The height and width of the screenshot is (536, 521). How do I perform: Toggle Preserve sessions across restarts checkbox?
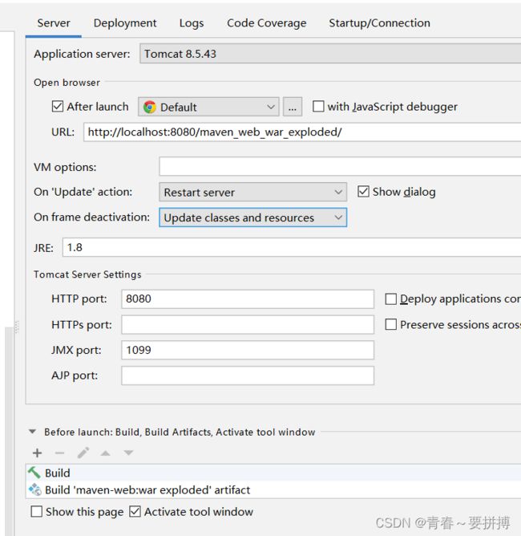[390, 324]
